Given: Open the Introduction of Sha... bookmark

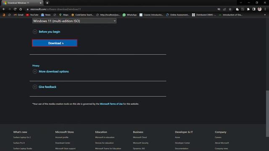Looking at the screenshot, I should point(231,15).
